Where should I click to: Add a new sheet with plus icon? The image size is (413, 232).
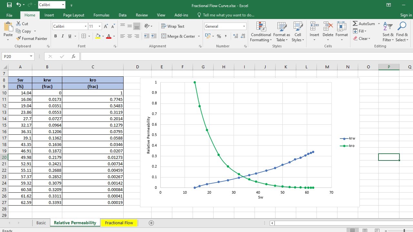[151, 223]
